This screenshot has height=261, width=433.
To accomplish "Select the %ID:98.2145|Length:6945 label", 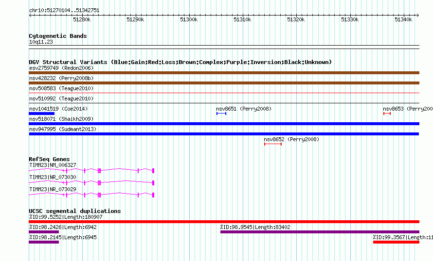I will pos(63,237).
